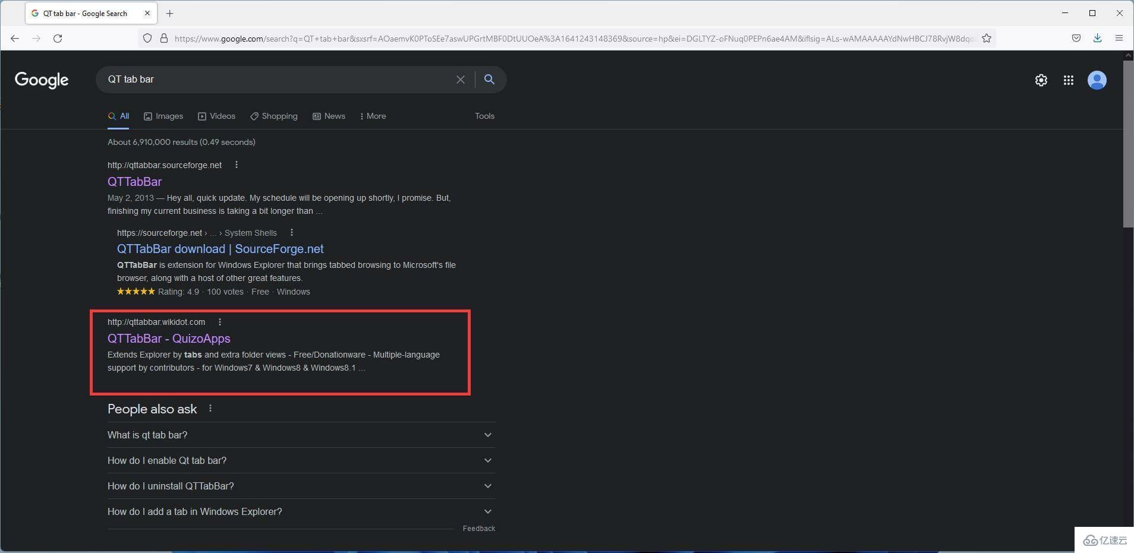
Task: Open the Google apps grid
Action: [1069, 80]
